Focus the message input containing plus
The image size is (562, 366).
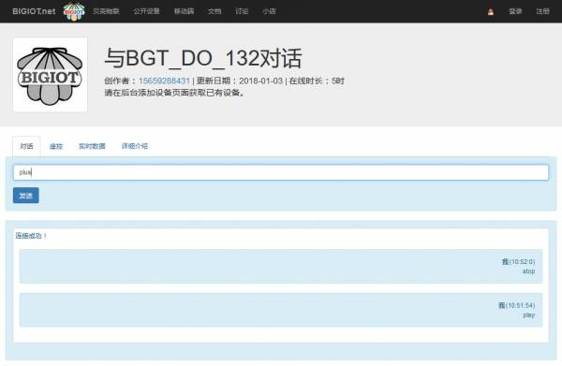tap(281, 172)
